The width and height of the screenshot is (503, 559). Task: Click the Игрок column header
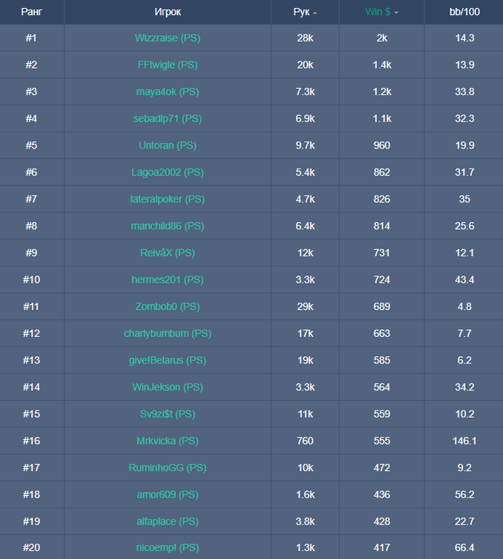coord(168,12)
